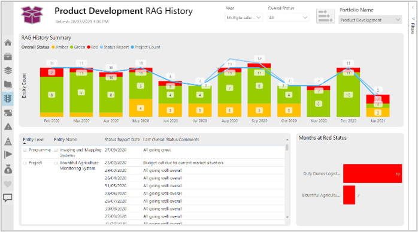Collapse the Project entity level row

[x=25, y=163]
